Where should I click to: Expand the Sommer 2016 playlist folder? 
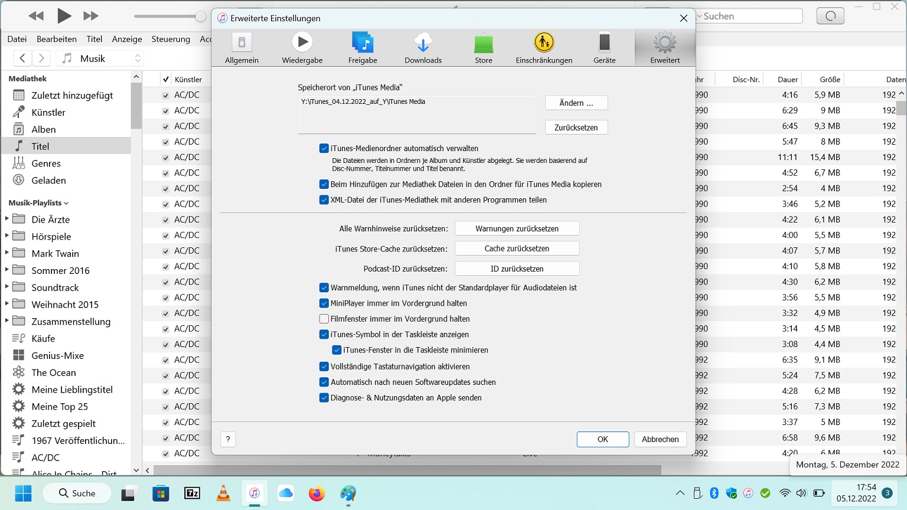click(6, 270)
